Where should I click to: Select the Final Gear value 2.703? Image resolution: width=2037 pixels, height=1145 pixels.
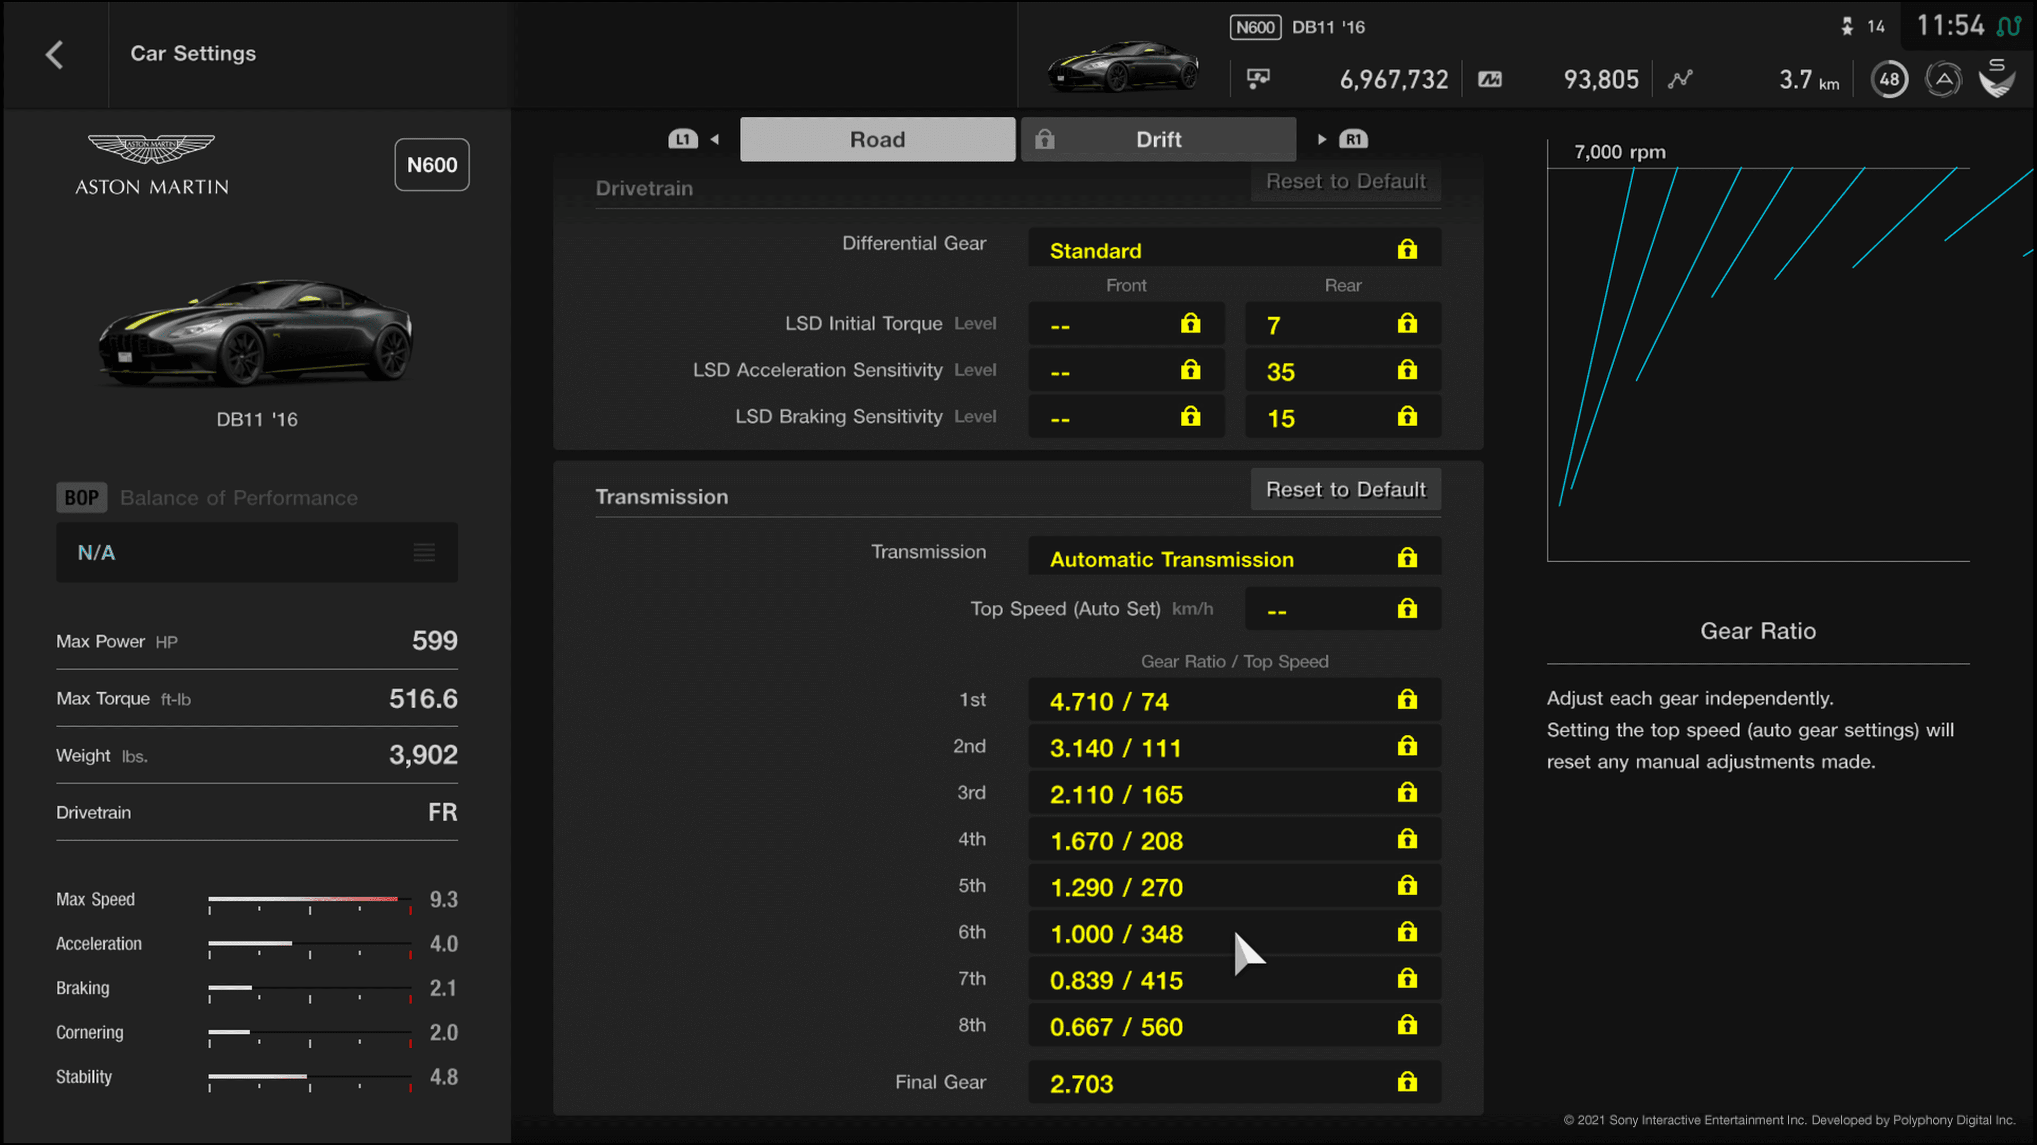1234,1082
